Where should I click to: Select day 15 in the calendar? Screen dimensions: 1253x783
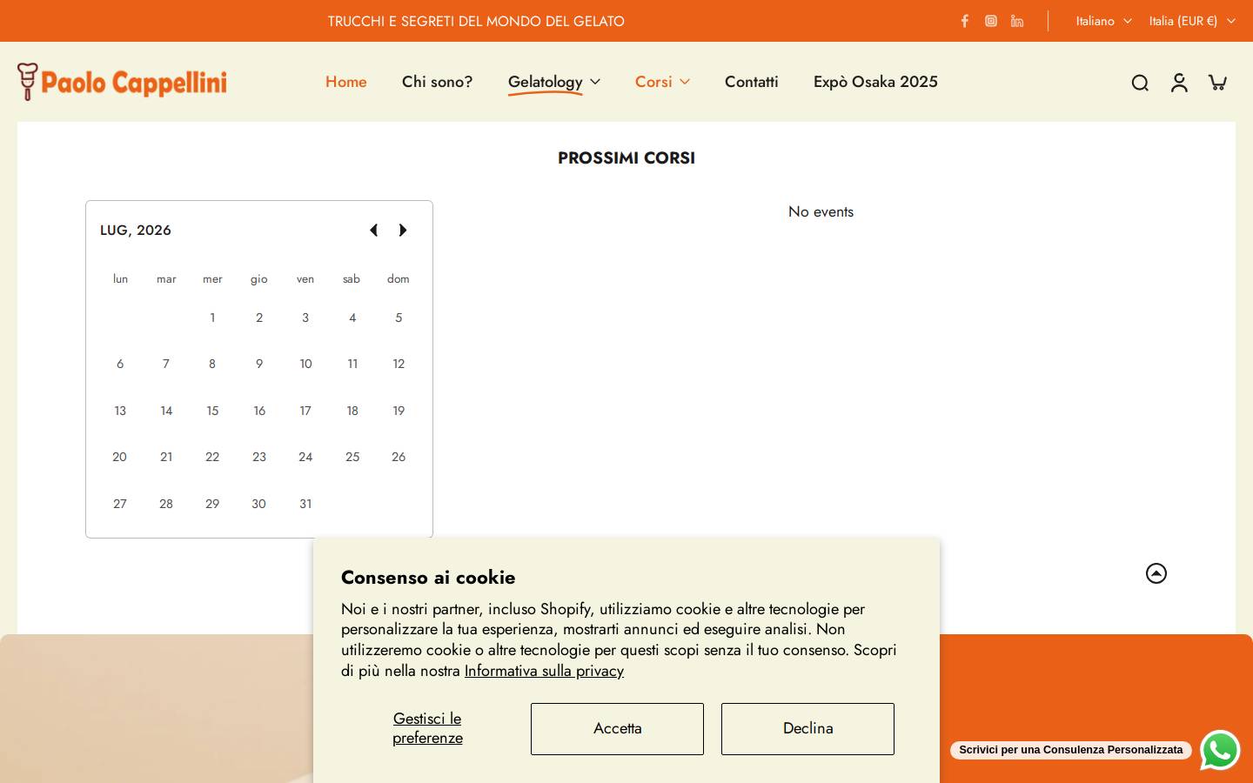coord(212,411)
